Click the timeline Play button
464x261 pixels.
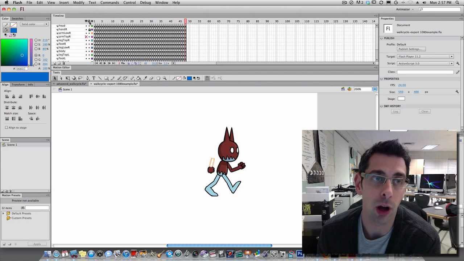click(104, 63)
